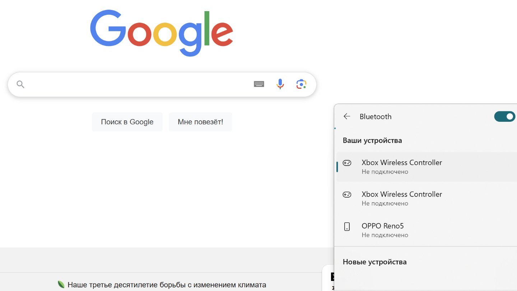Click the "Ваши устройства" section header
Screen dimensions: 517x291
pyautogui.click(x=372, y=140)
